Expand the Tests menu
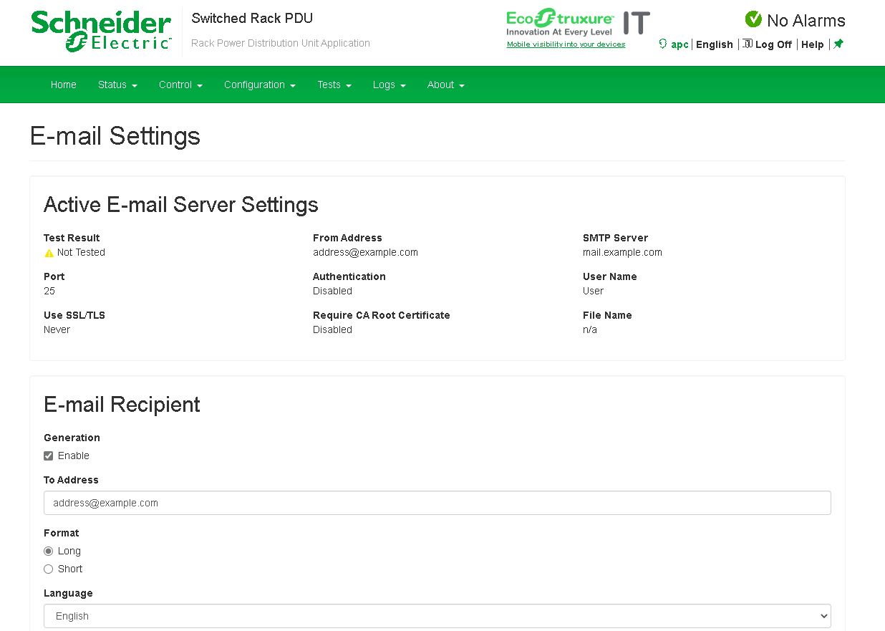Viewport: 885px width, 631px height. tap(334, 85)
